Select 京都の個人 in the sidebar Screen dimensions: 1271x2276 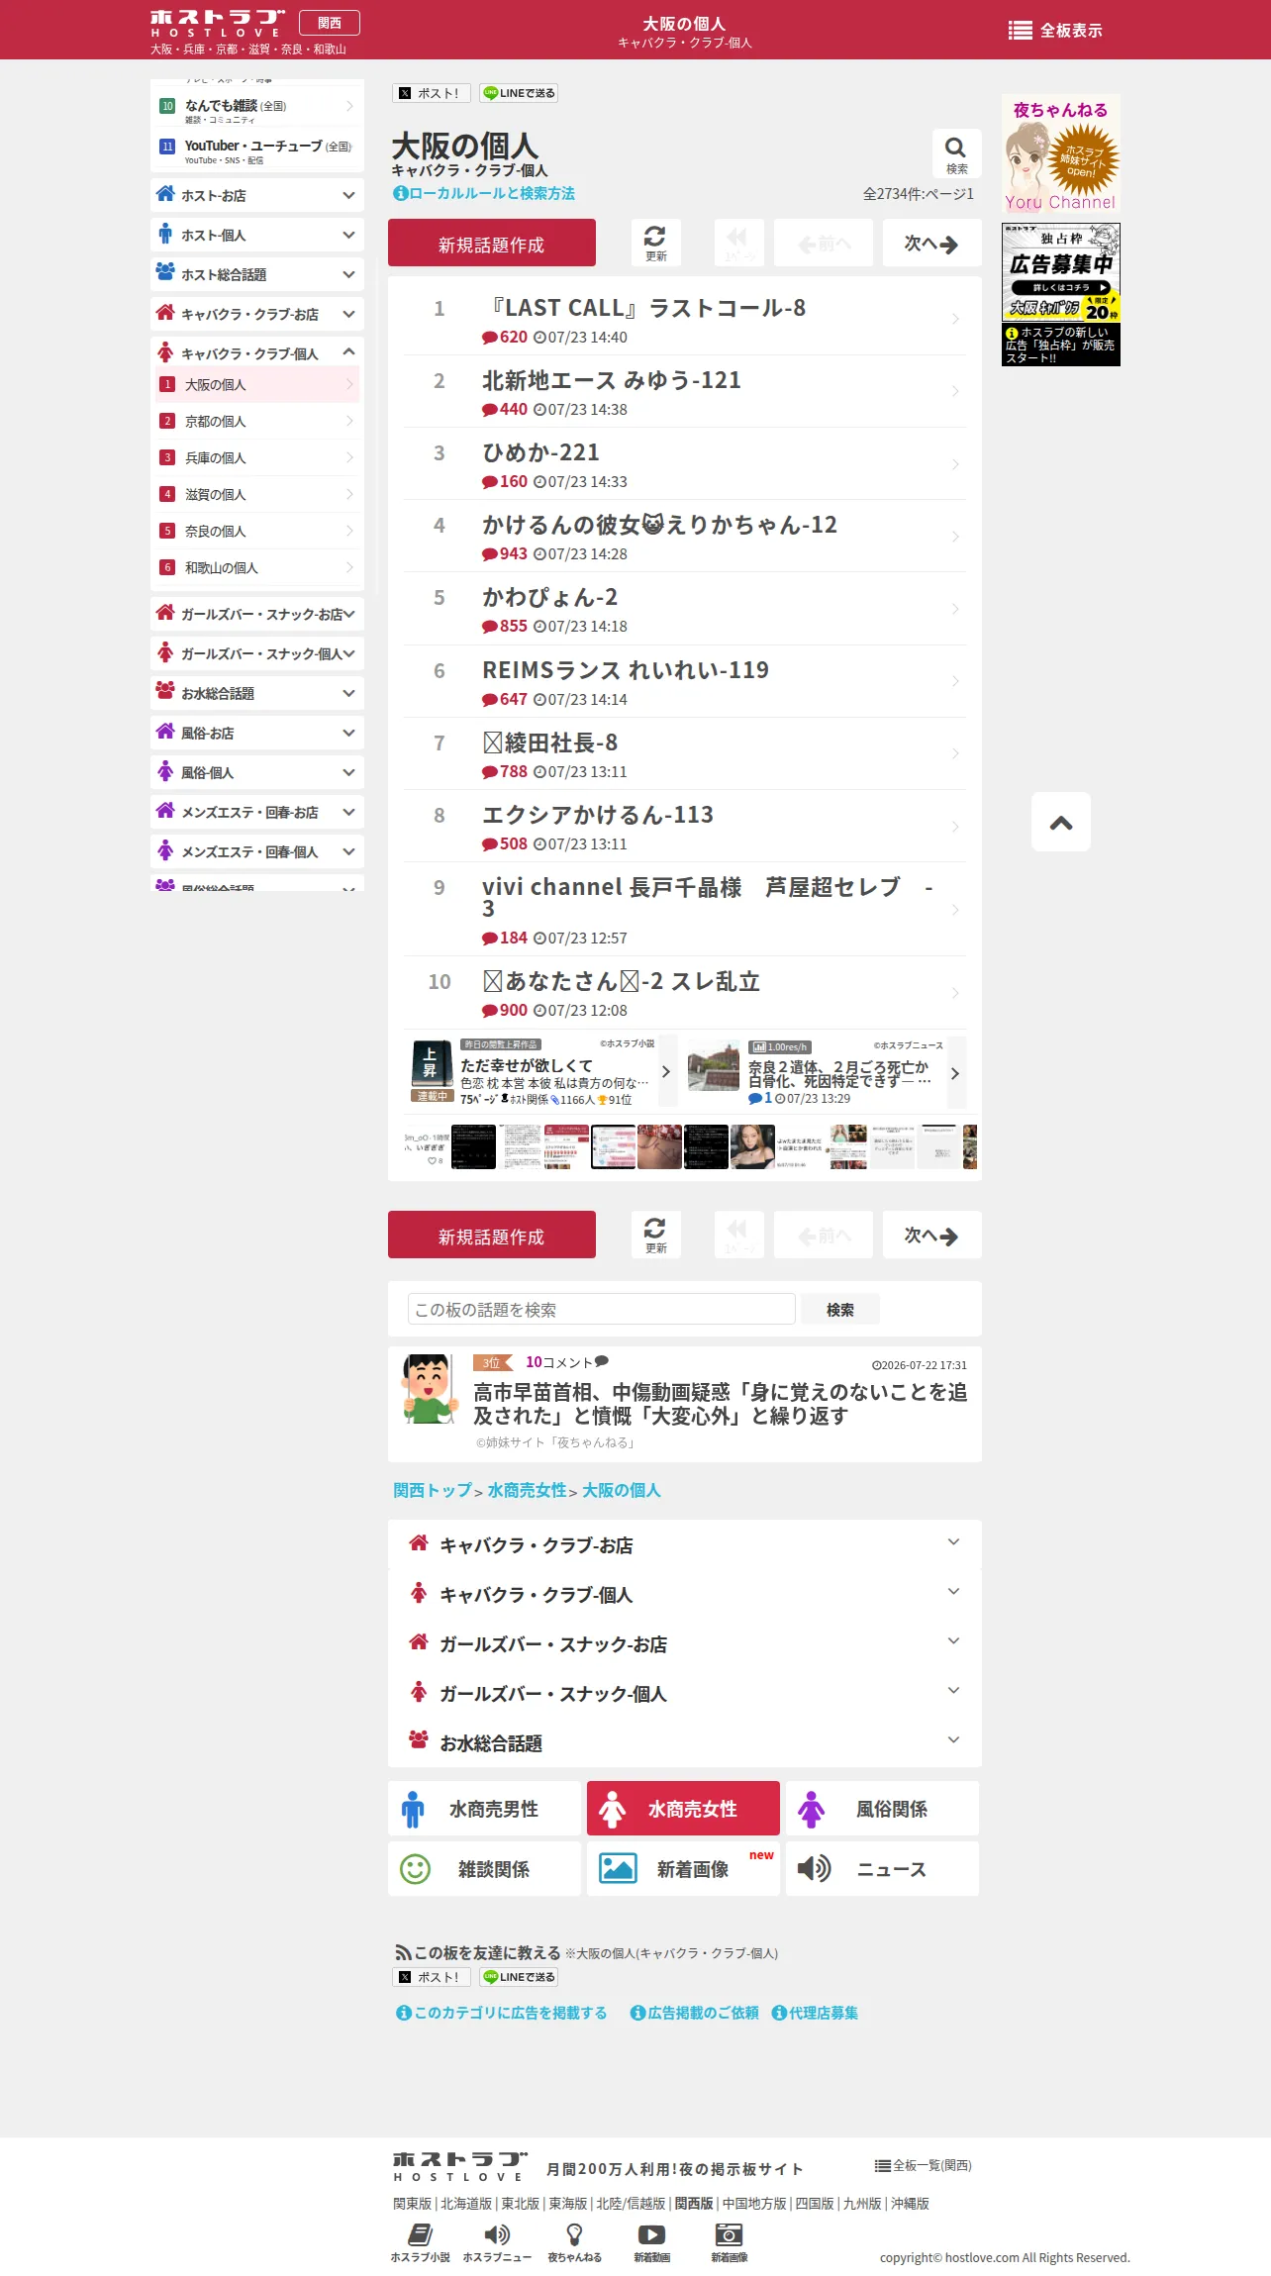pos(257,421)
